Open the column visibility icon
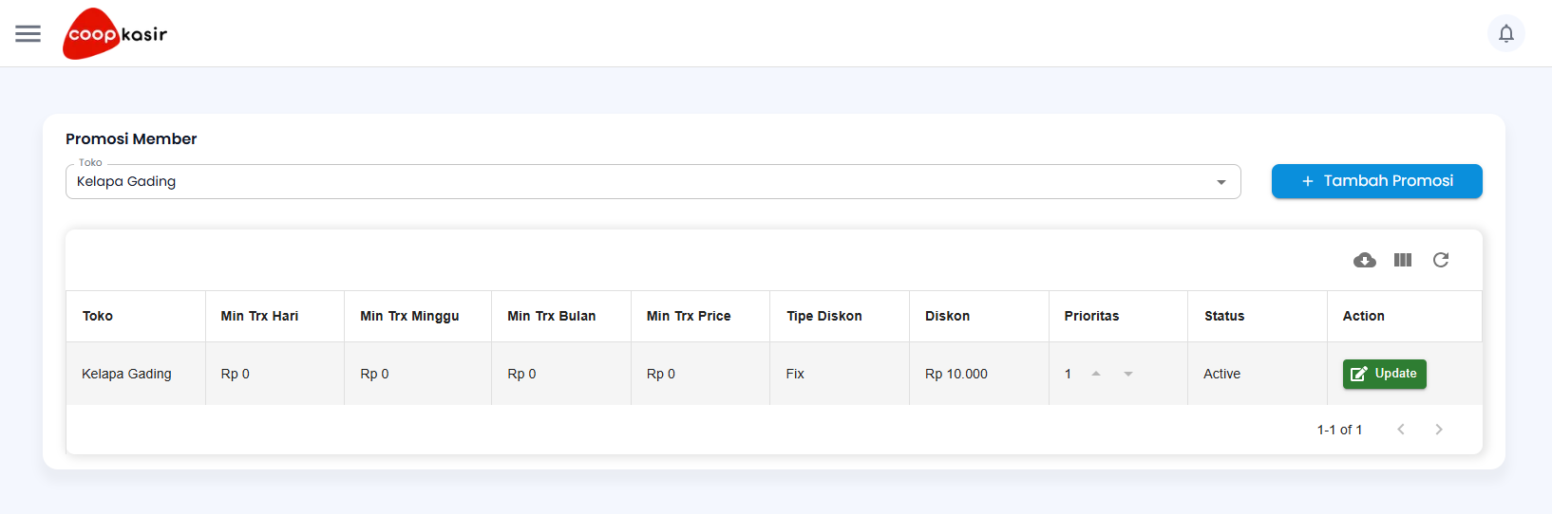 pos(1402,260)
